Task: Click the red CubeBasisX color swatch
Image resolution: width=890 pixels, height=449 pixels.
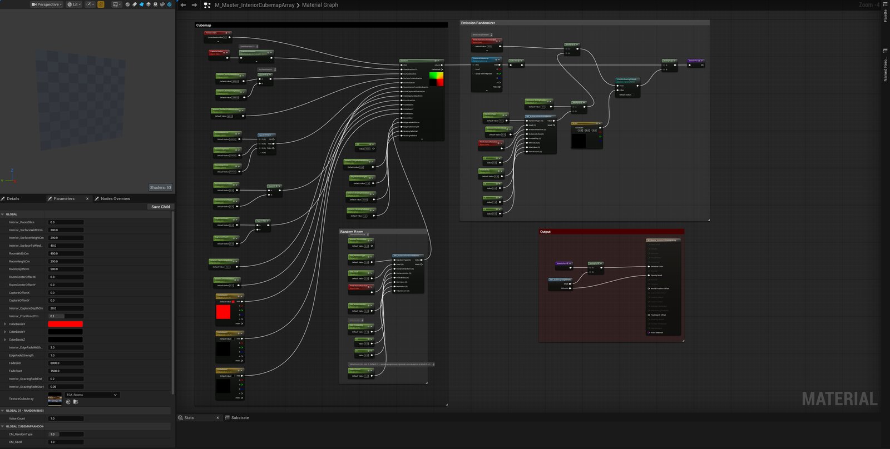Action: [66, 324]
